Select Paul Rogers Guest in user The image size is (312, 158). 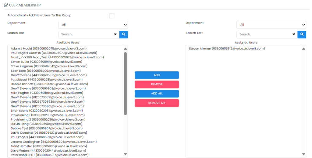tap(54, 53)
